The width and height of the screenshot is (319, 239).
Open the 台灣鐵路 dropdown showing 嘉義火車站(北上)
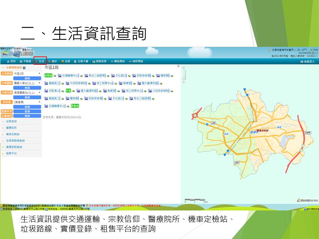27,83
